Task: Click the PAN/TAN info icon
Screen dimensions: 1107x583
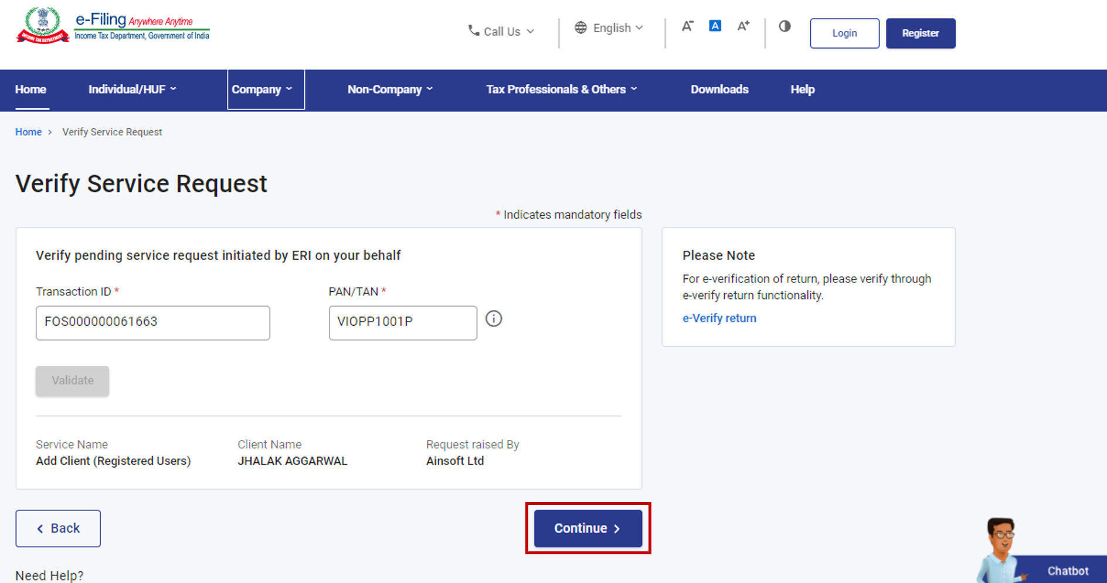Action: coord(494,319)
